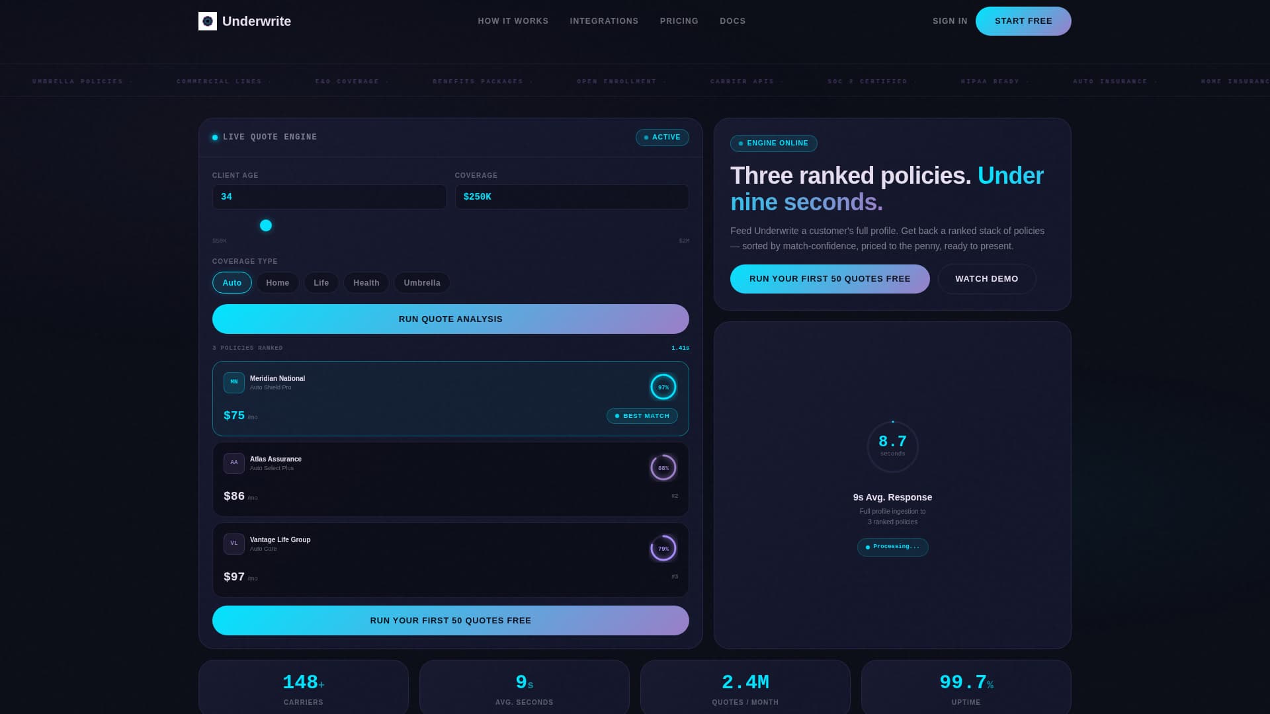
Task: Click the Auto Core plan subtitle
Action: pyautogui.click(x=263, y=549)
